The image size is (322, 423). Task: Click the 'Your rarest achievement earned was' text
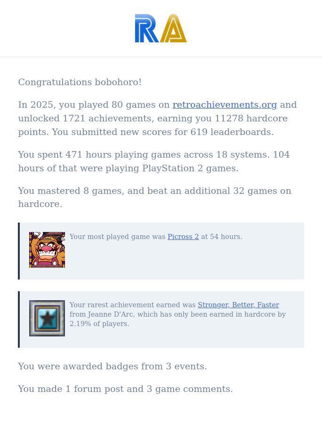[x=133, y=305]
